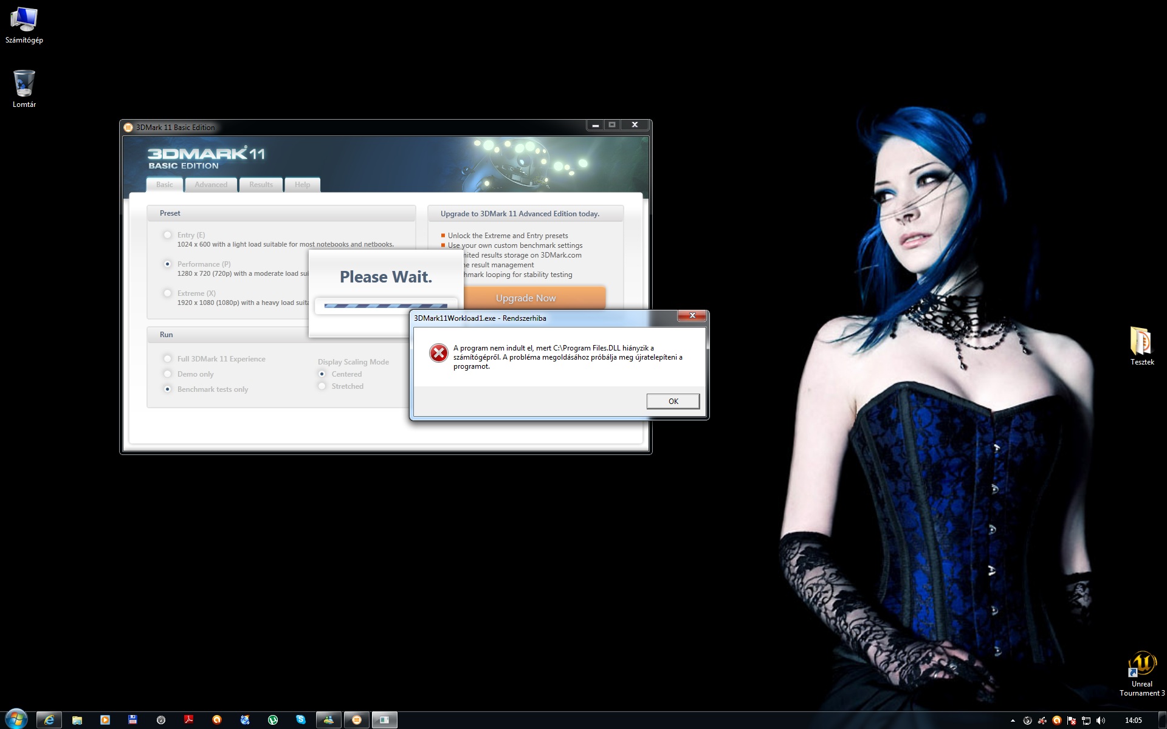Click the system clock showing 14:05
Viewport: 1167px width, 729px height.
tap(1133, 720)
